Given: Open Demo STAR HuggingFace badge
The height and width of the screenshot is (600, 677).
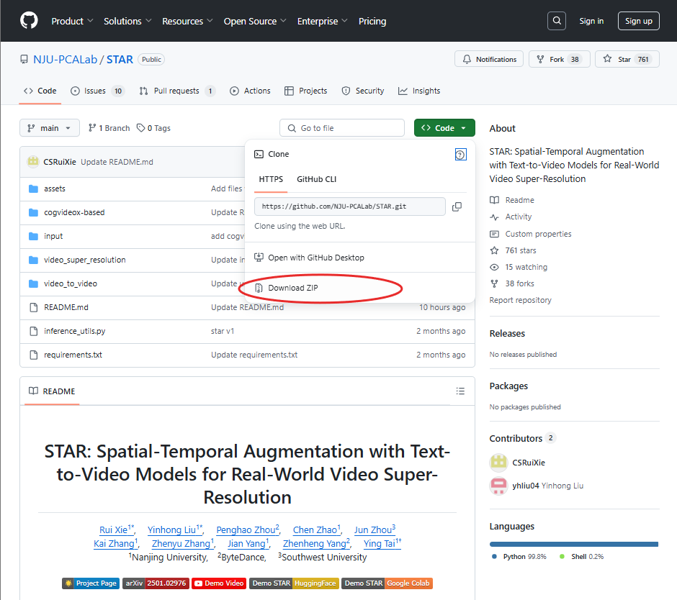Looking at the screenshot, I should pos(294,583).
